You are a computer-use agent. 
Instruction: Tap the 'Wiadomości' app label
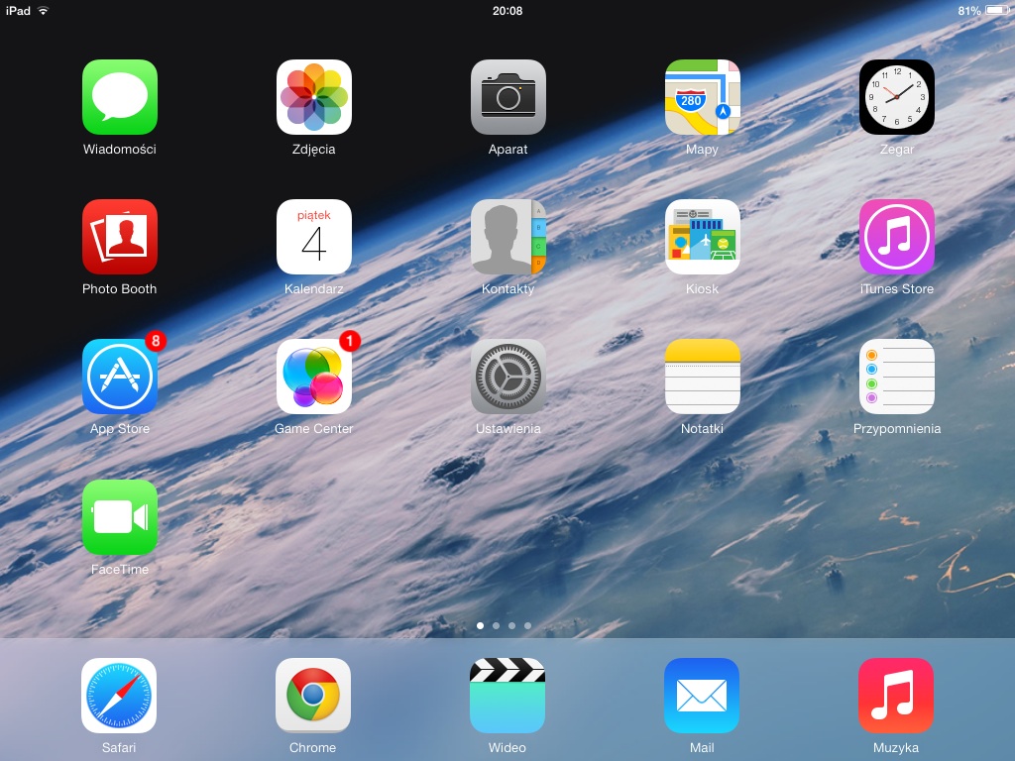pyautogui.click(x=120, y=150)
